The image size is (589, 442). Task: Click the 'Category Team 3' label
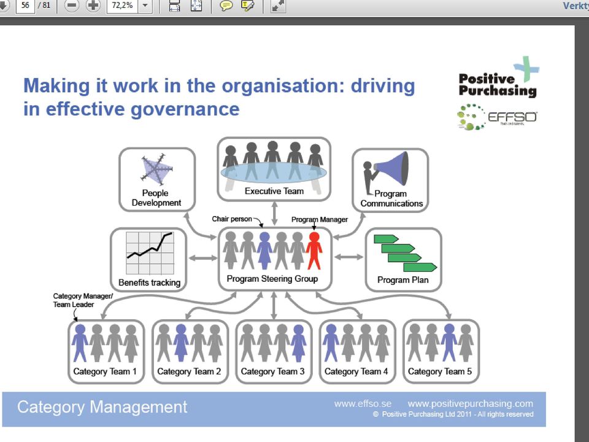click(272, 372)
